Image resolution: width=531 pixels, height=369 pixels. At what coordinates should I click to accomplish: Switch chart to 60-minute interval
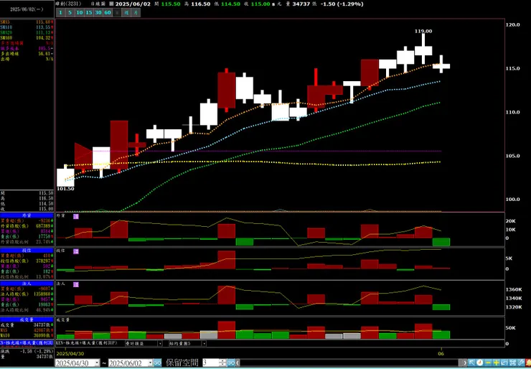pyautogui.click(x=108, y=12)
